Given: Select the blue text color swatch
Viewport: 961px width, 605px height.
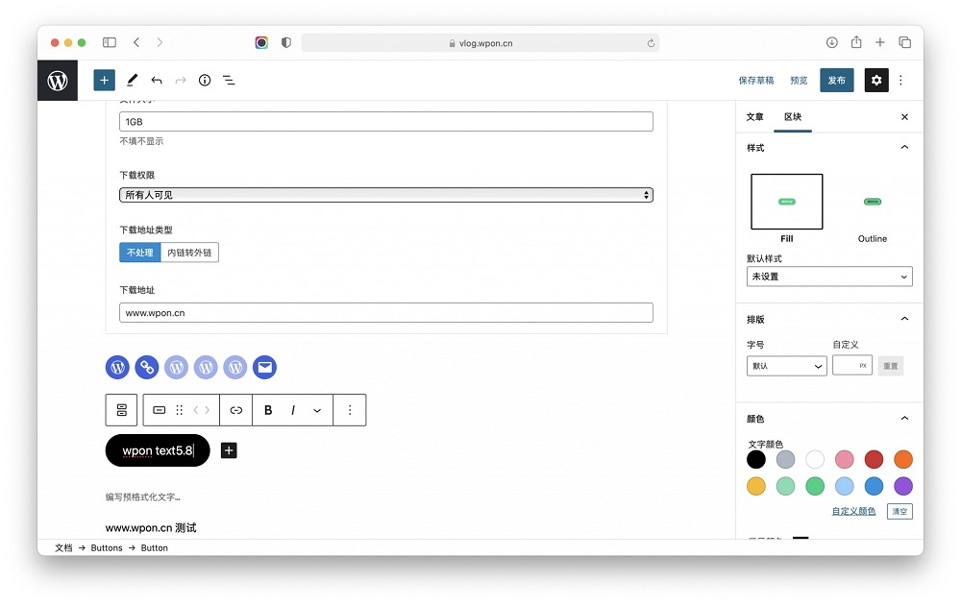Looking at the screenshot, I should [873, 486].
